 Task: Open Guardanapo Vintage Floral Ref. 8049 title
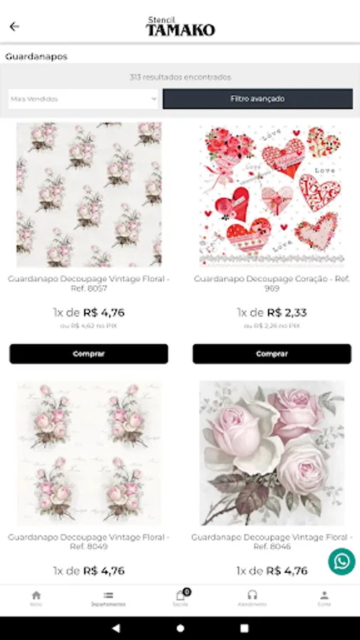(88, 542)
